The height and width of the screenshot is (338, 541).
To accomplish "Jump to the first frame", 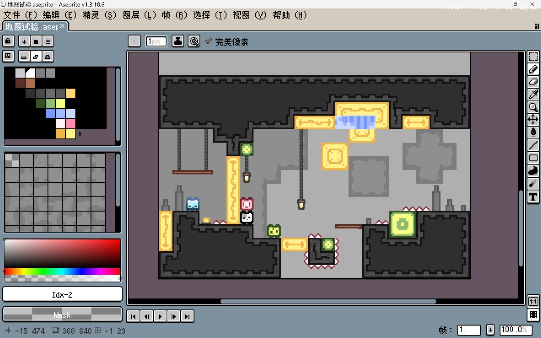I will pyautogui.click(x=133, y=316).
